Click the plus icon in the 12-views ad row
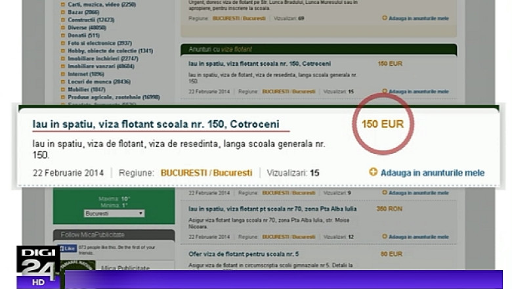Image resolution: width=512 pixels, height=289 pixels. (x=384, y=236)
